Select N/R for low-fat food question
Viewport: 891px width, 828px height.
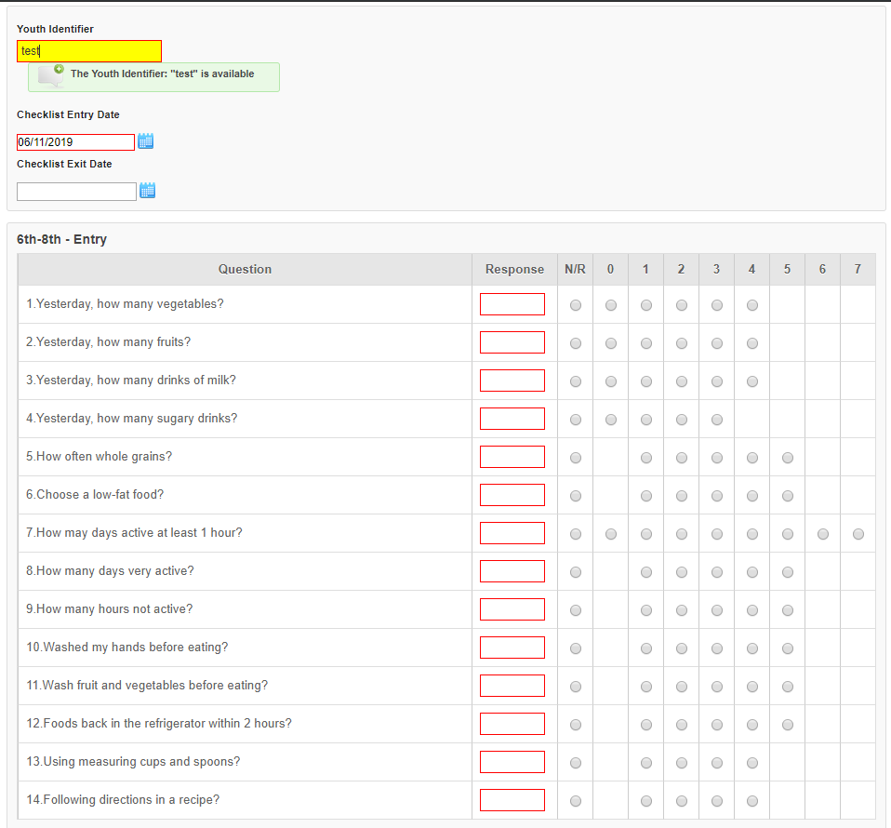tap(576, 496)
